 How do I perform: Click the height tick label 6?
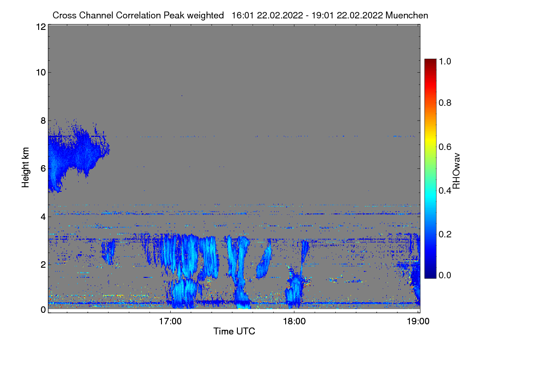pyautogui.click(x=42, y=168)
